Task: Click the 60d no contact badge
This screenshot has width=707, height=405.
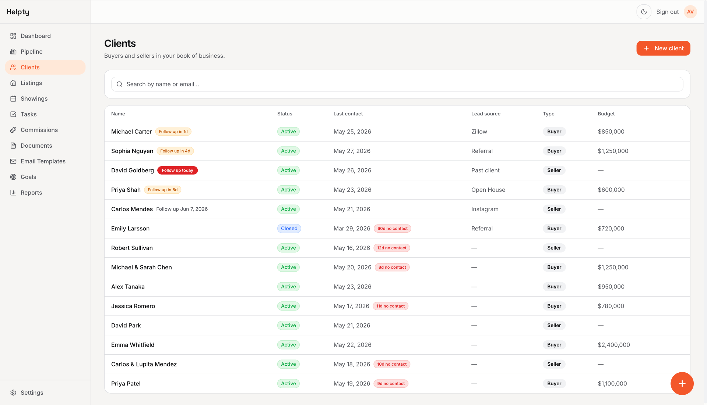Action: (x=393, y=229)
